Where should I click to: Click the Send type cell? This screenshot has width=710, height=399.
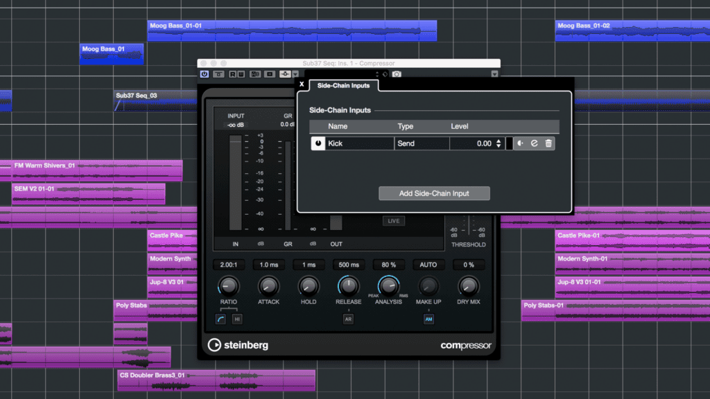point(422,143)
